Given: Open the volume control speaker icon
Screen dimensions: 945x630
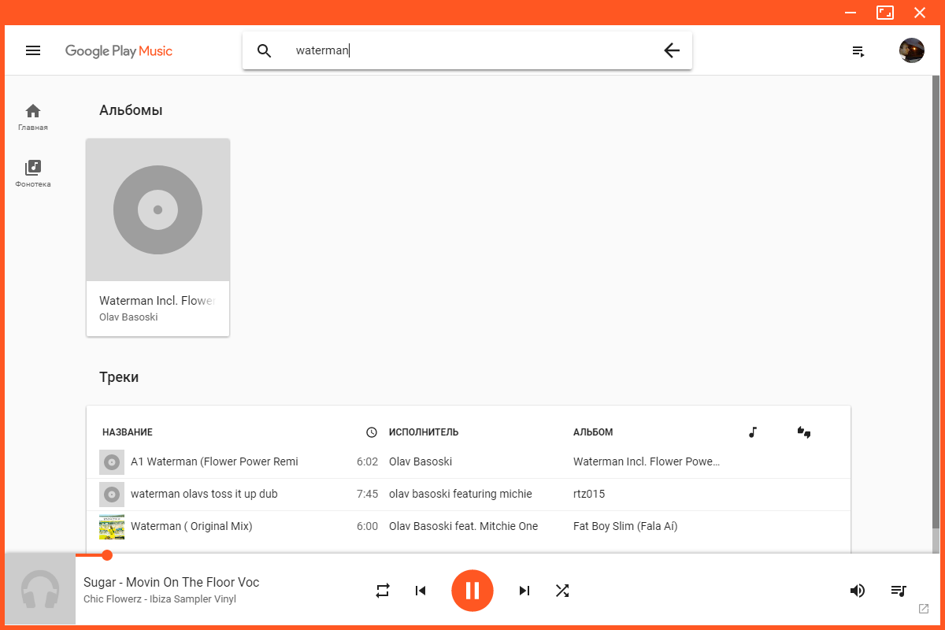Looking at the screenshot, I should (x=858, y=591).
